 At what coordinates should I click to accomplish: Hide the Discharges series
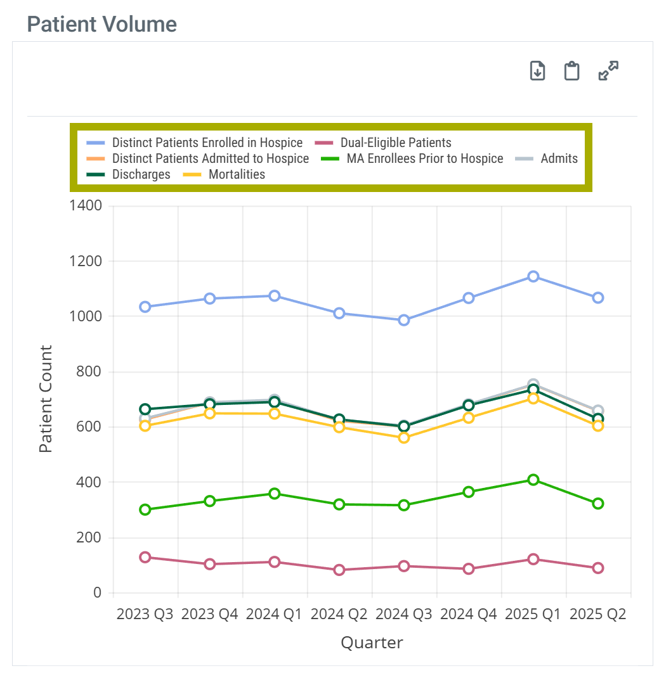click(141, 174)
